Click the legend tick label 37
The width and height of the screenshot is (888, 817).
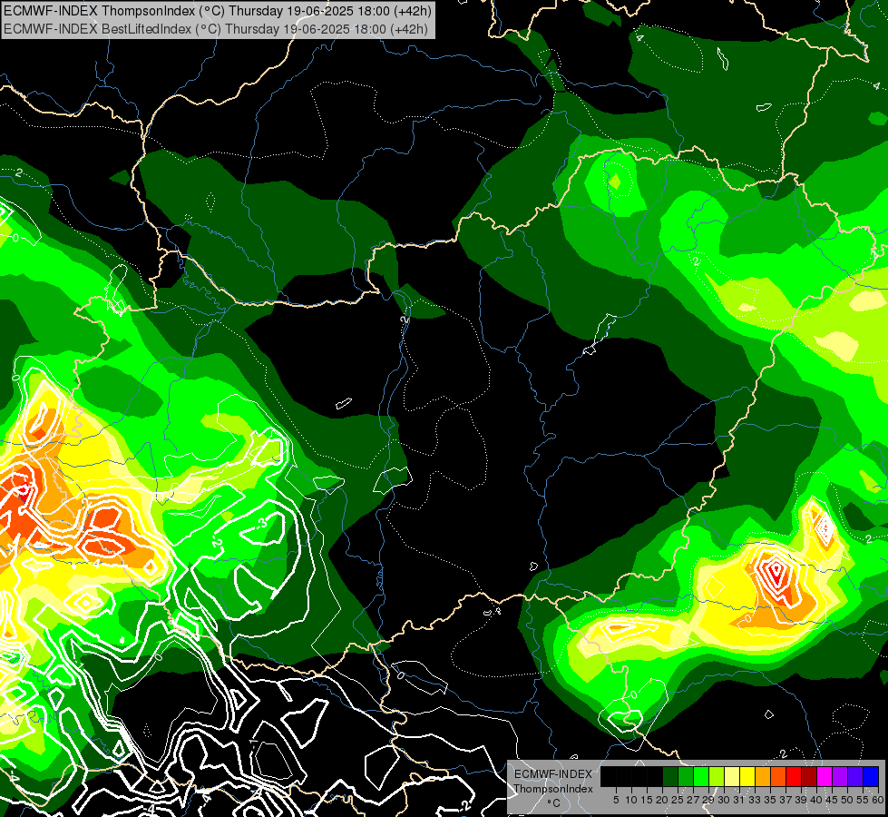pos(786,800)
